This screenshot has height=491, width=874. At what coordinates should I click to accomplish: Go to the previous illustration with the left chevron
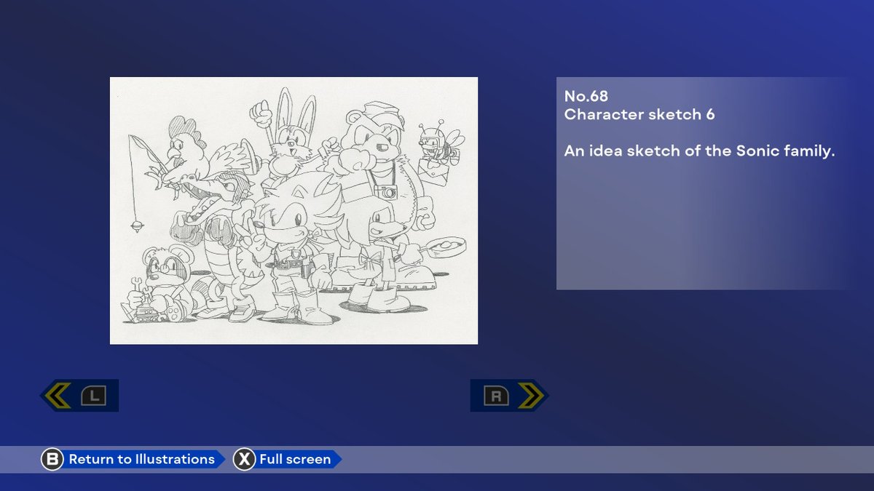tap(58, 396)
